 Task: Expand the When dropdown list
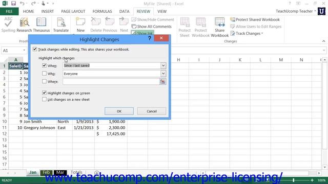(x=163, y=66)
